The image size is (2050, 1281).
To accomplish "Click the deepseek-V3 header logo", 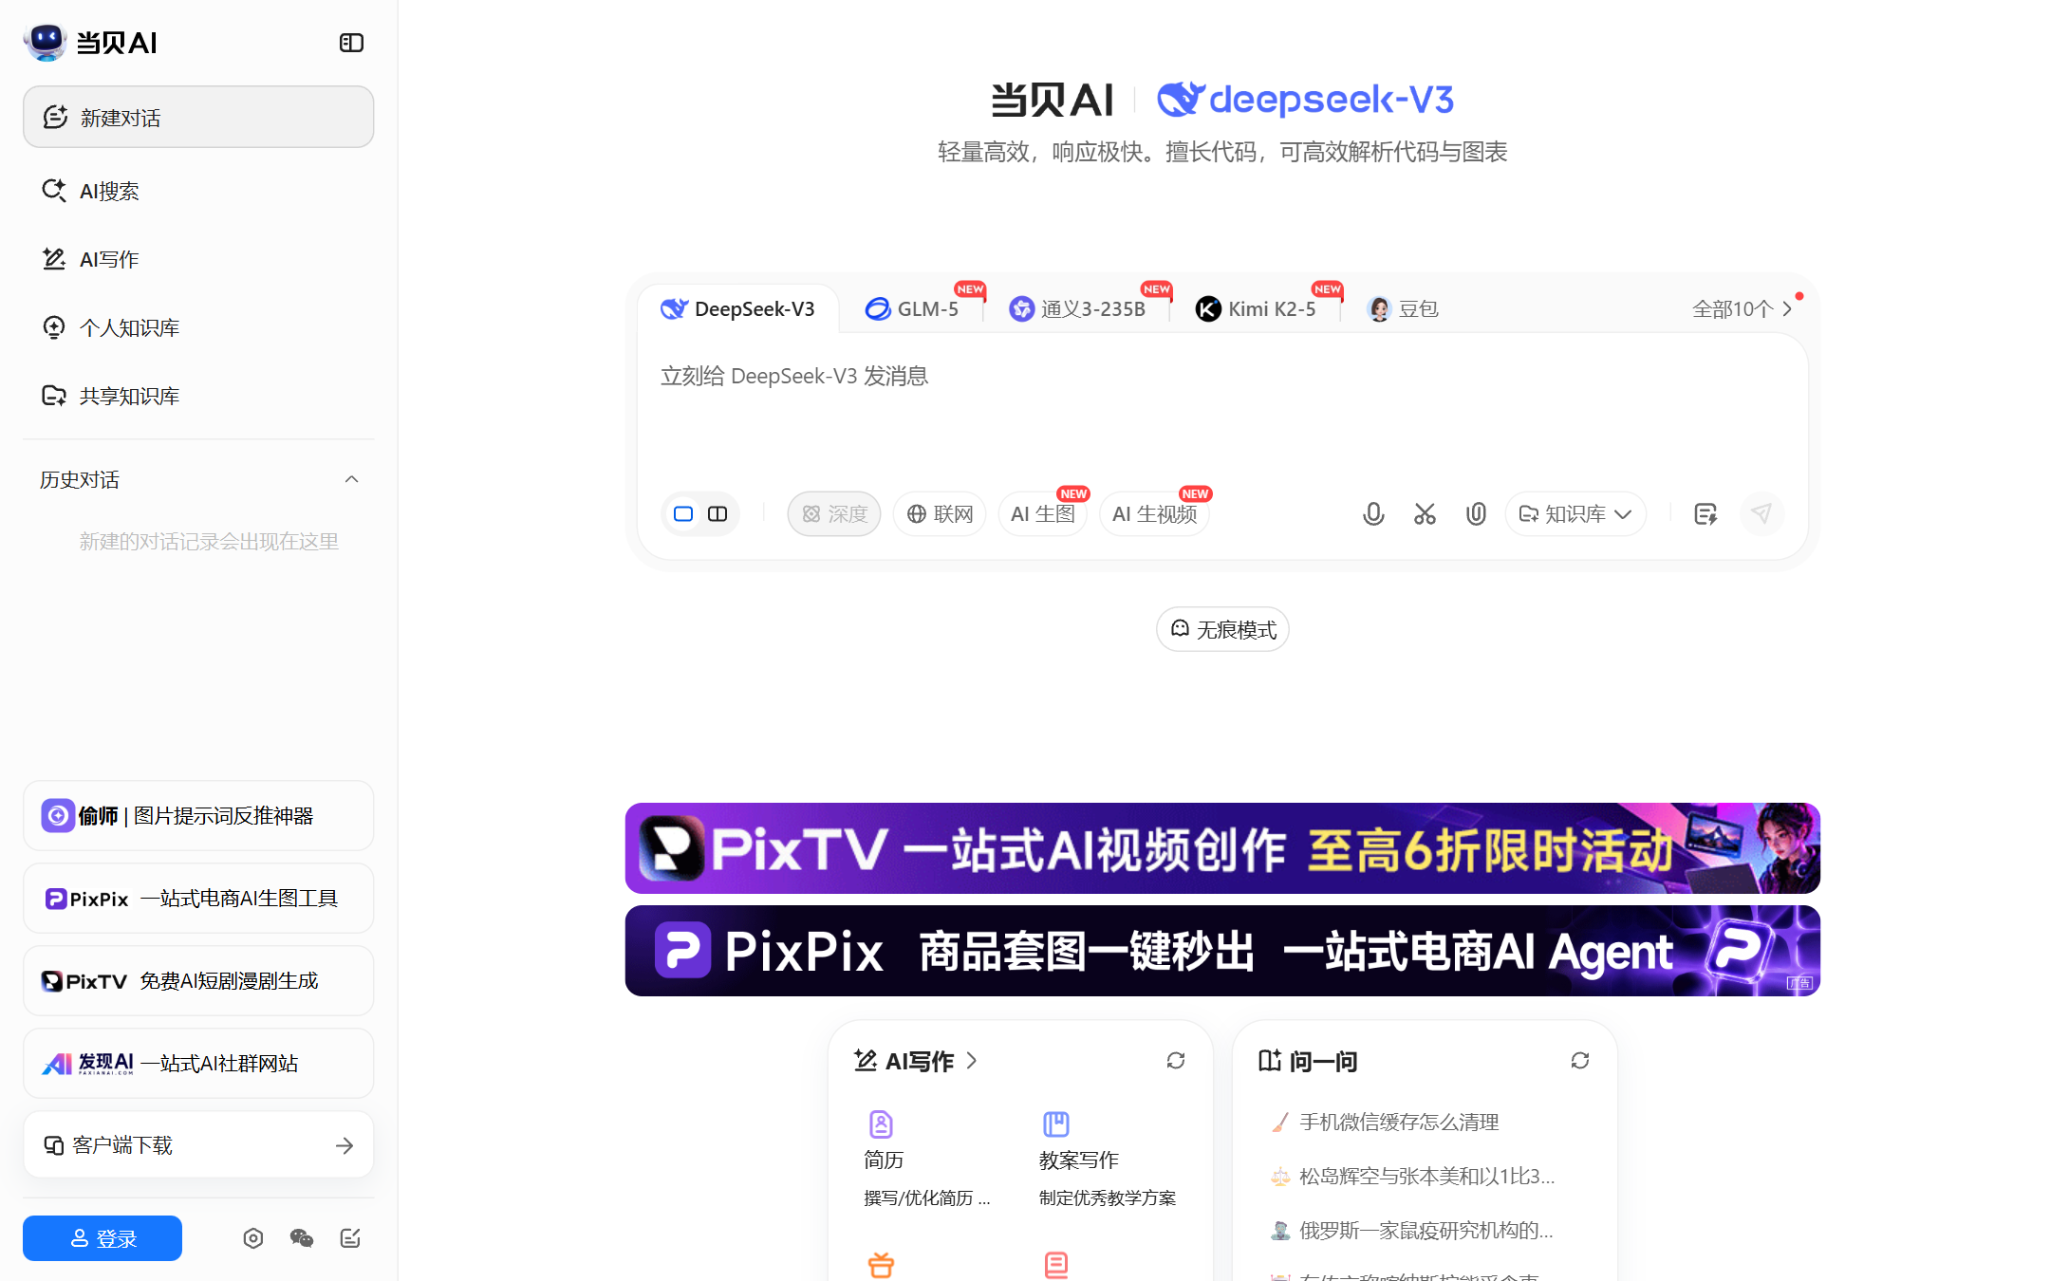I will 1306,99.
